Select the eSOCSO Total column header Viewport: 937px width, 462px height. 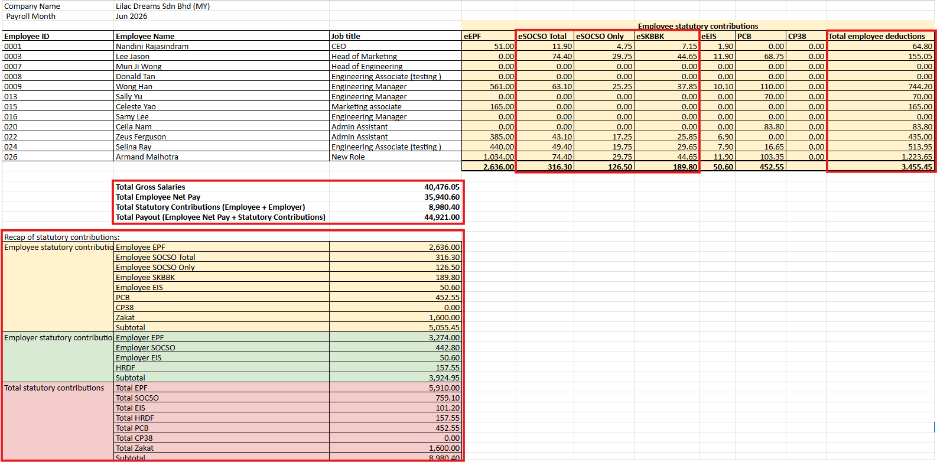click(545, 36)
